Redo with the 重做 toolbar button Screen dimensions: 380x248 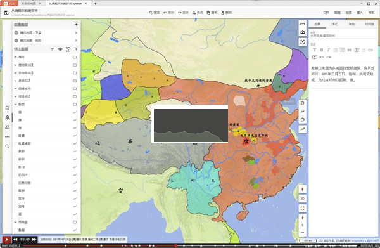click(183, 13)
